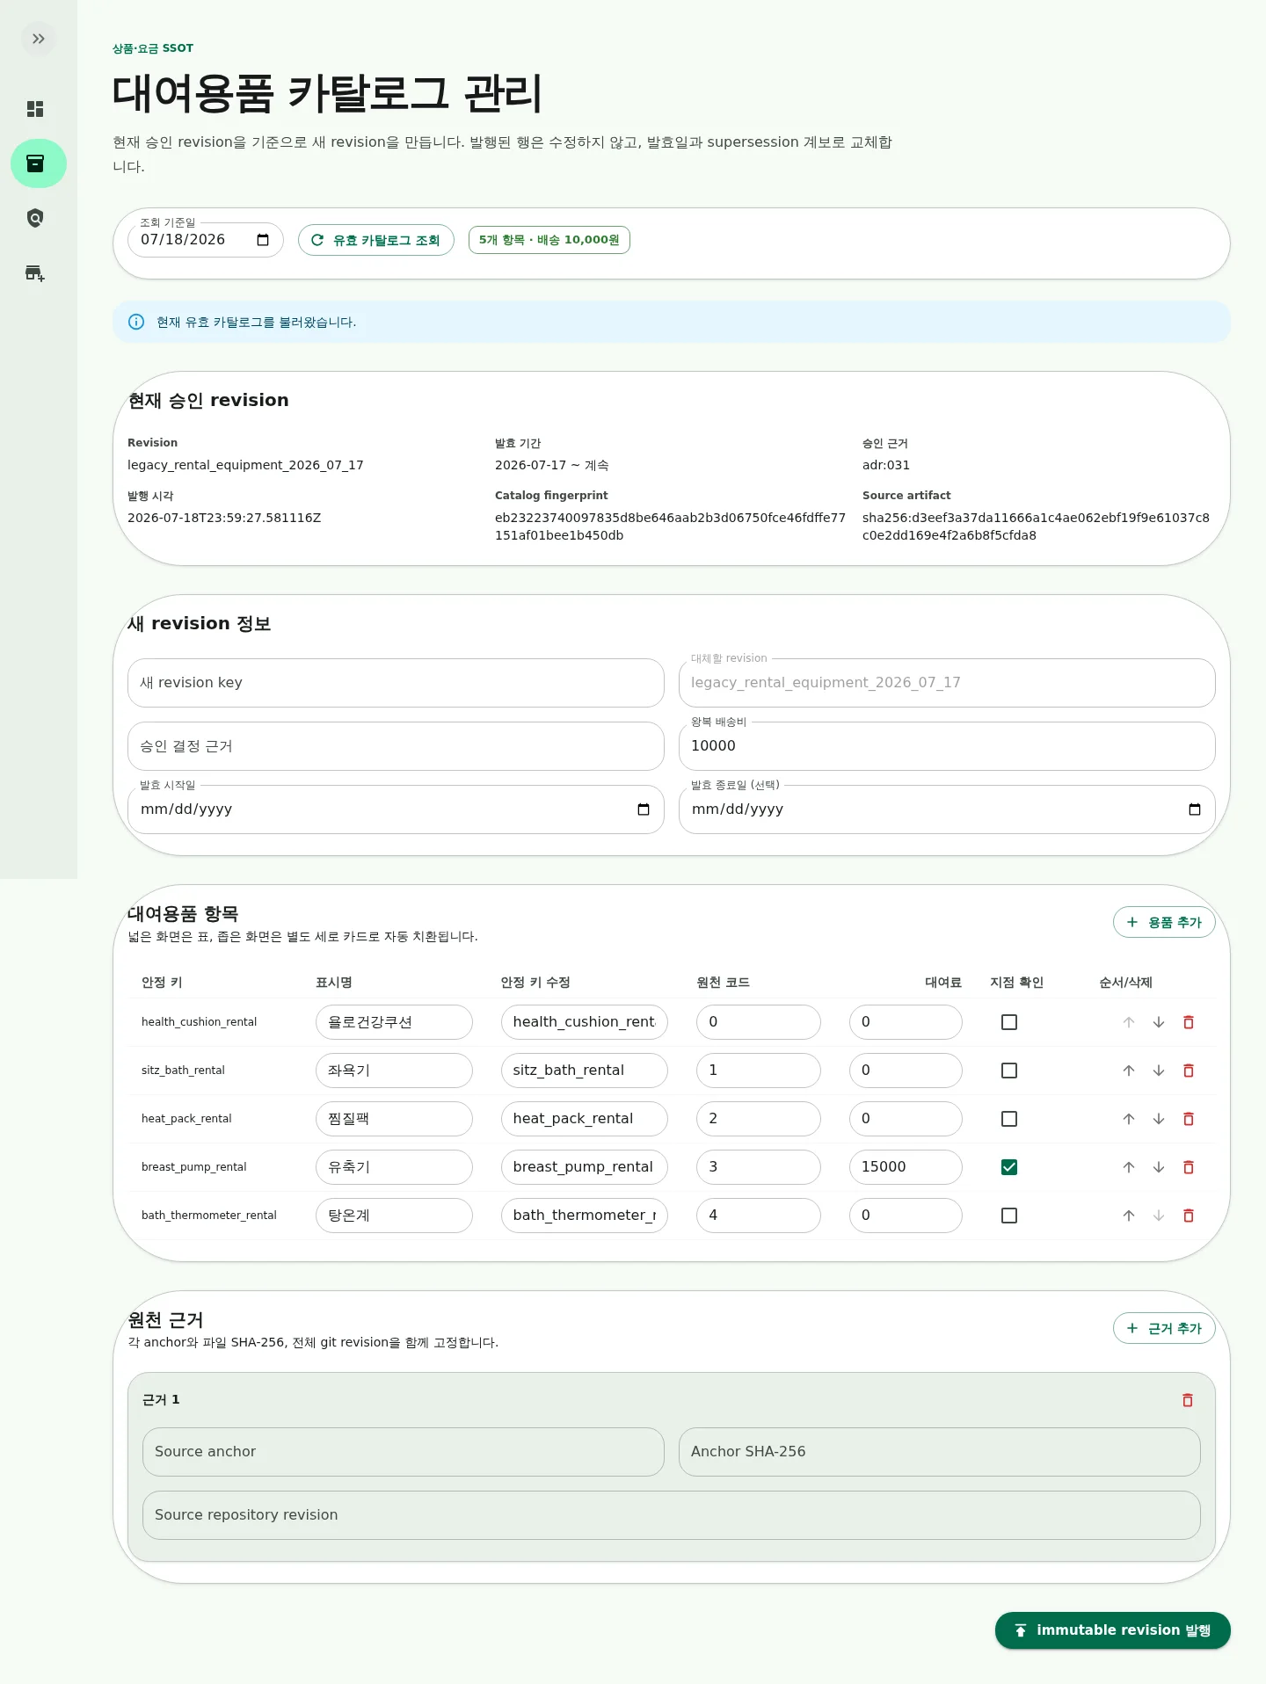Delete the breast_pump_rental row
The image size is (1266, 1684).
pyautogui.click(x=1189, y=1167)
